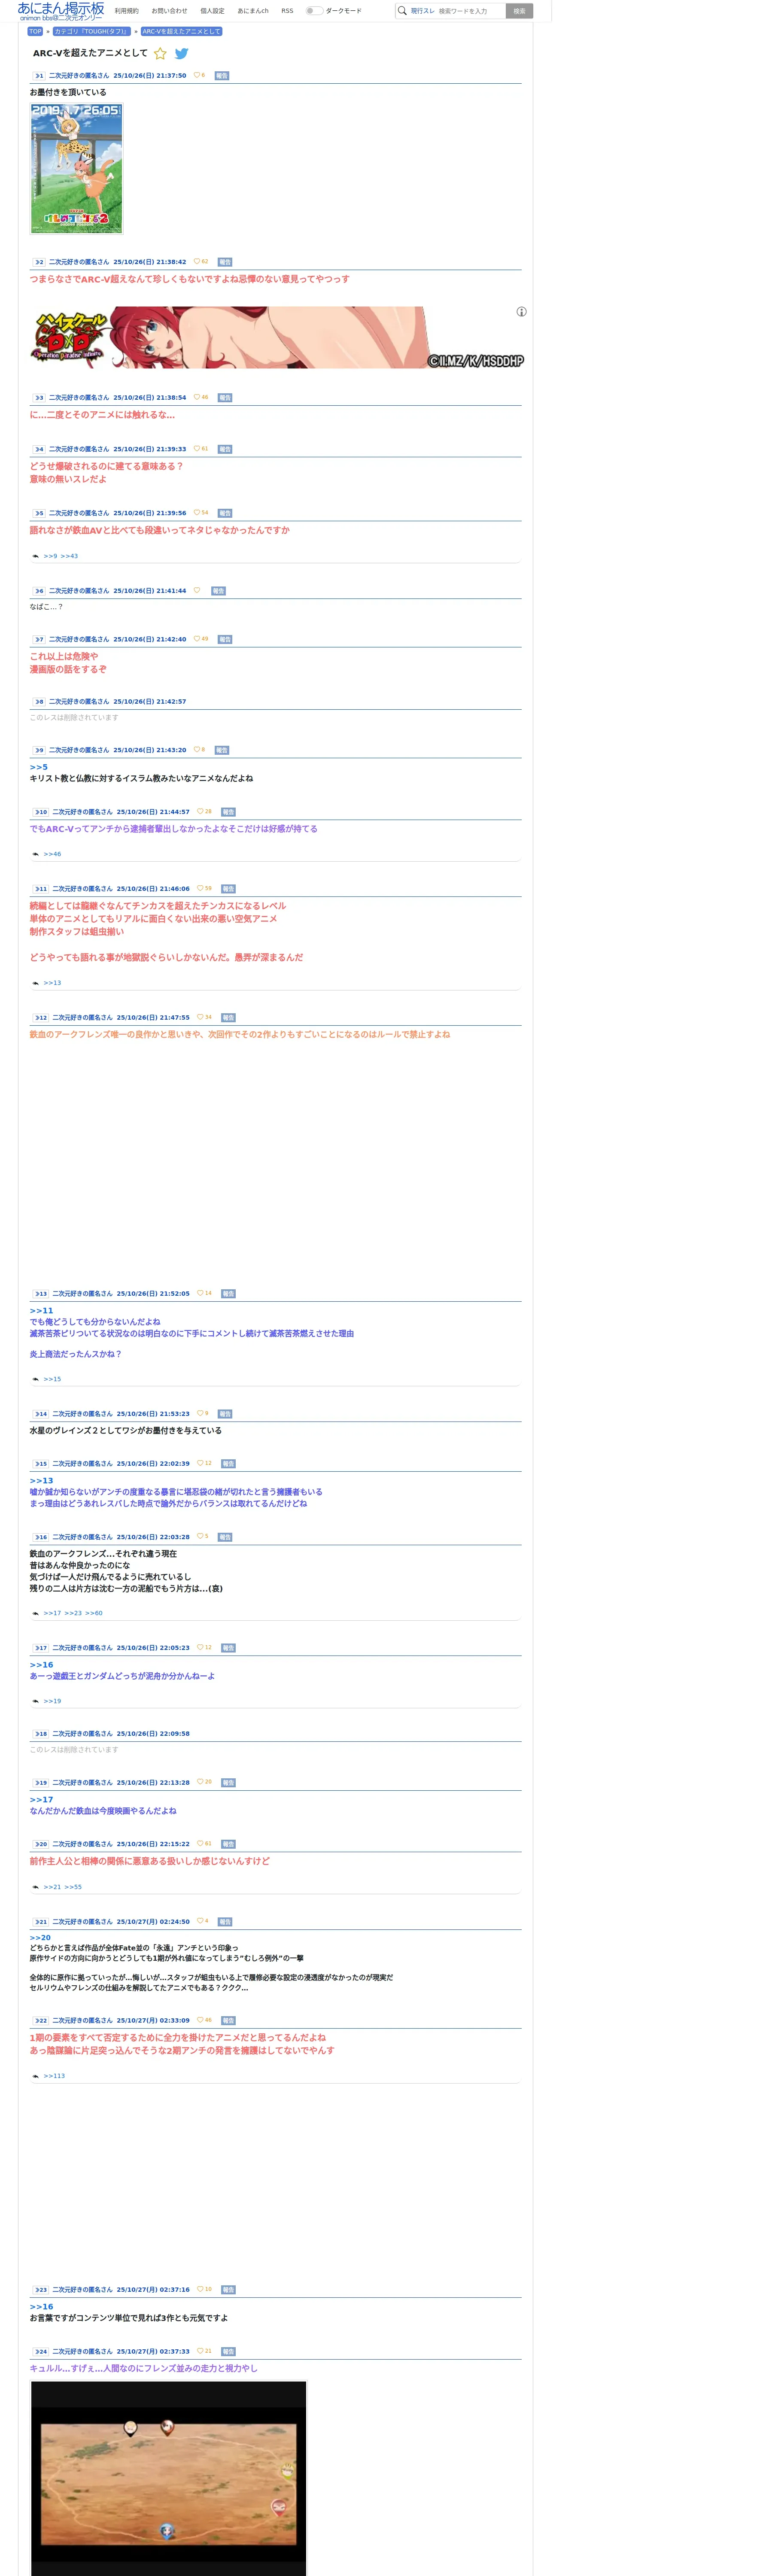Click the >>13 quote link in post 15
Viewport: 778px width, 2576px height.
coord(41,1481)
